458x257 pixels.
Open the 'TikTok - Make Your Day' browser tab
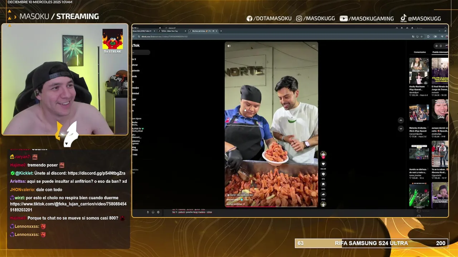[x=172, y=31]
